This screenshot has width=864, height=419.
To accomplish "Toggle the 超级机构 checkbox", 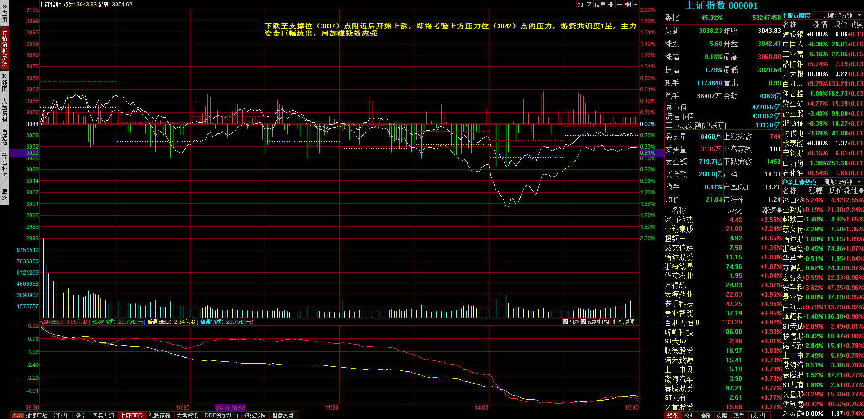I will [x=584, y=322].
